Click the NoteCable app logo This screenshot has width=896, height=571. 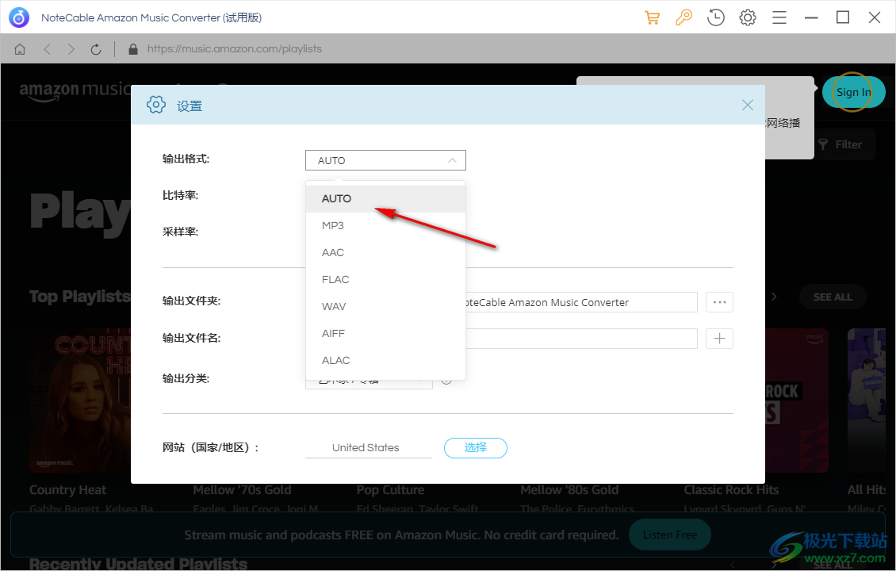(x=19, y=17)
